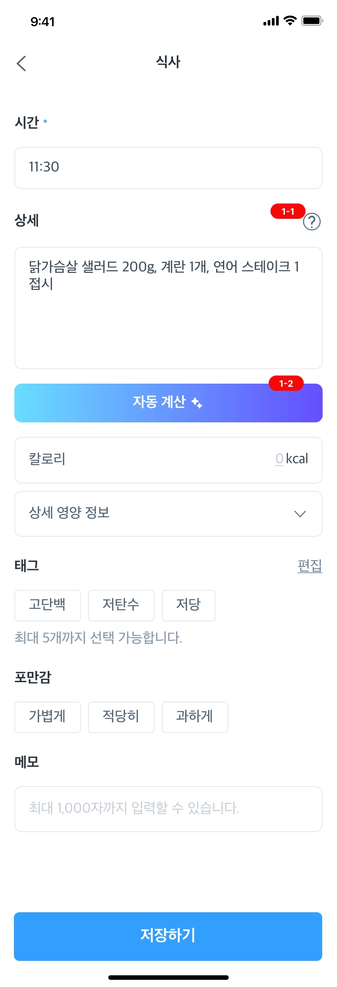Open the 편집 tag edit link
The width and height of the screenshot is (337, 987).
[310, 566]
